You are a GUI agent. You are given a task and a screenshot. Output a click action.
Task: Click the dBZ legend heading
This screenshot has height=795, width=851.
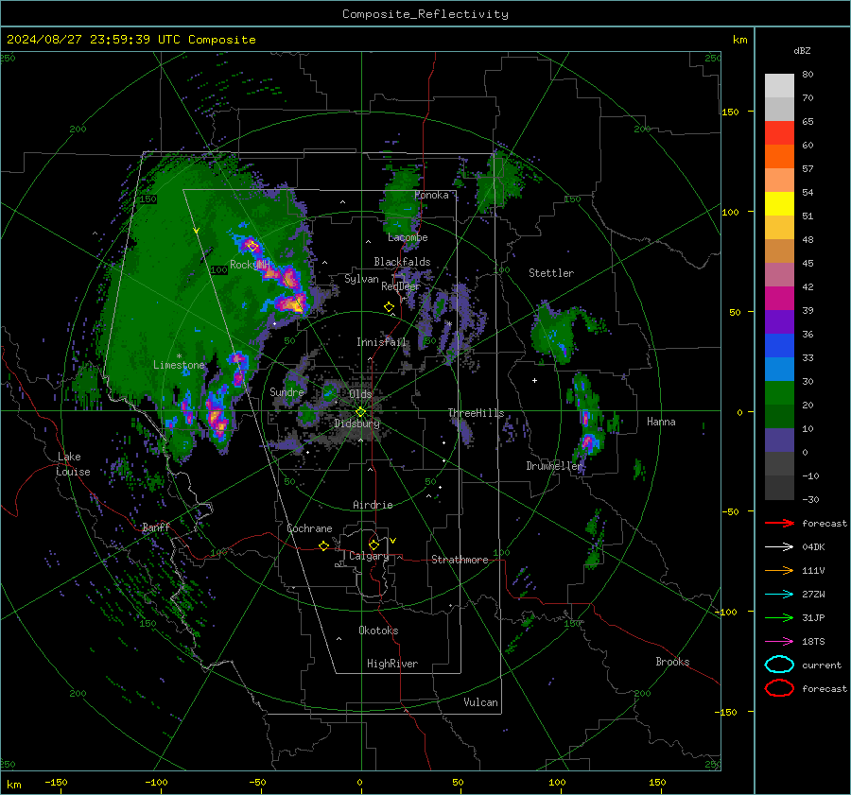click(x=802, y=51)
